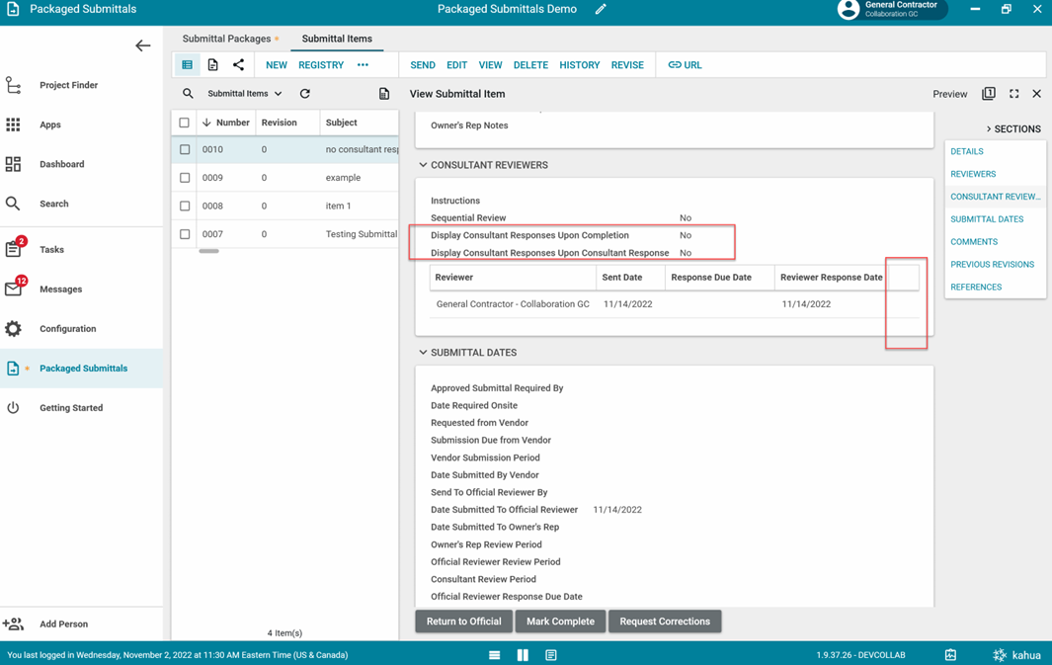Screen dimensions: 1052x665
Task: Expand the item view to fullscreen
Action: coord(1013,94)
